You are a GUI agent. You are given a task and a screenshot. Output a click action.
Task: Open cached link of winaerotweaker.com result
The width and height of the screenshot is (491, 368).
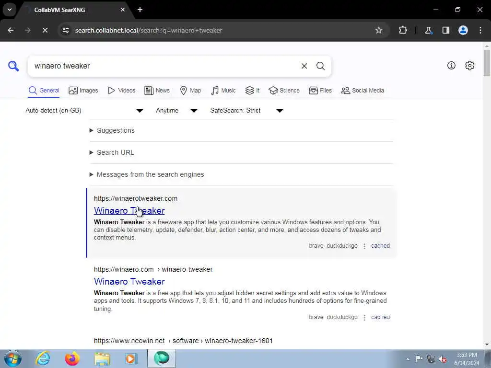point(380,246)
